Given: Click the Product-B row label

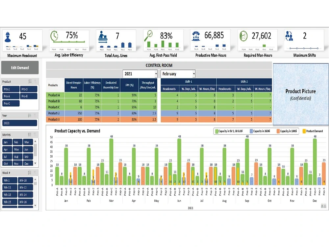Looking at the screenshot, I should point(54,101).
